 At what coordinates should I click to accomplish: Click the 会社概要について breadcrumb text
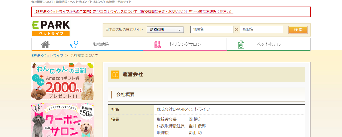(84, 55)
